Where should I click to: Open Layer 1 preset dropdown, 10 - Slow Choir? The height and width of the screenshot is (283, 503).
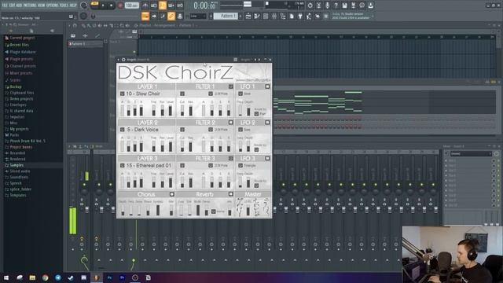[x=123, y=94]
